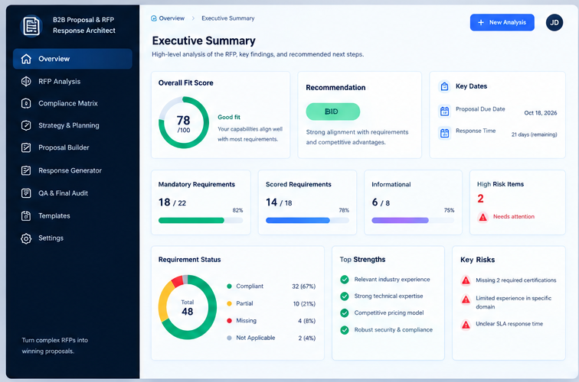Screen dimensions: 579x382
Task: Start a New Analysis
Action: (502, 22)
